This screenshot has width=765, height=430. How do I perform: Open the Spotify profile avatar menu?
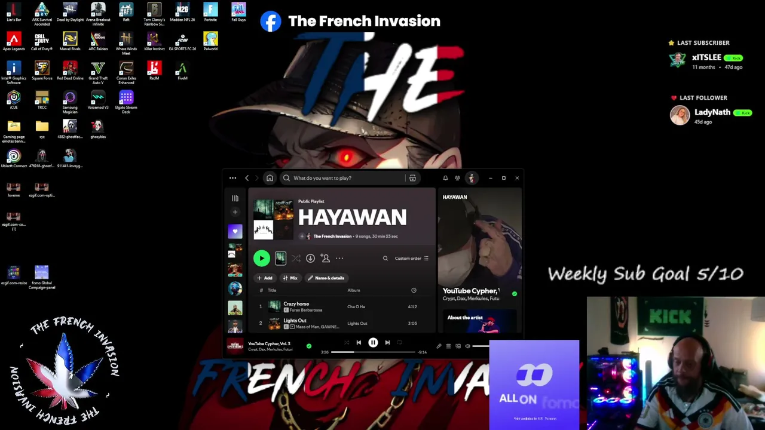point(471,178)
